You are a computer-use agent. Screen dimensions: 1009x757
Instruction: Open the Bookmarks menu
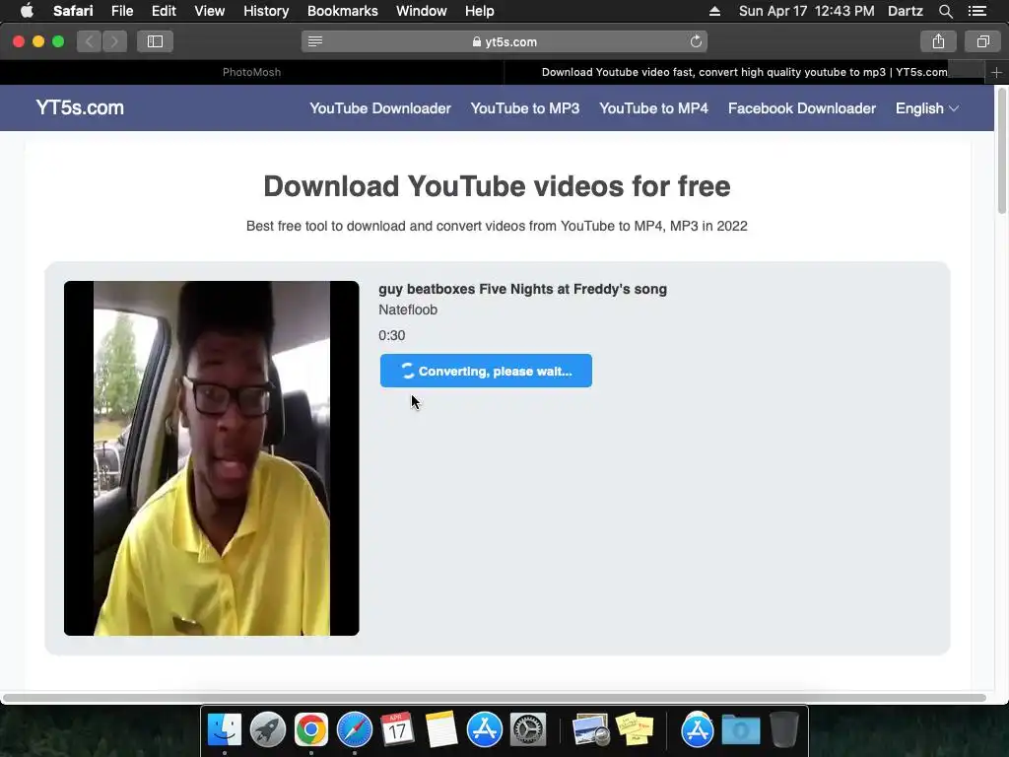click(342, 11)
